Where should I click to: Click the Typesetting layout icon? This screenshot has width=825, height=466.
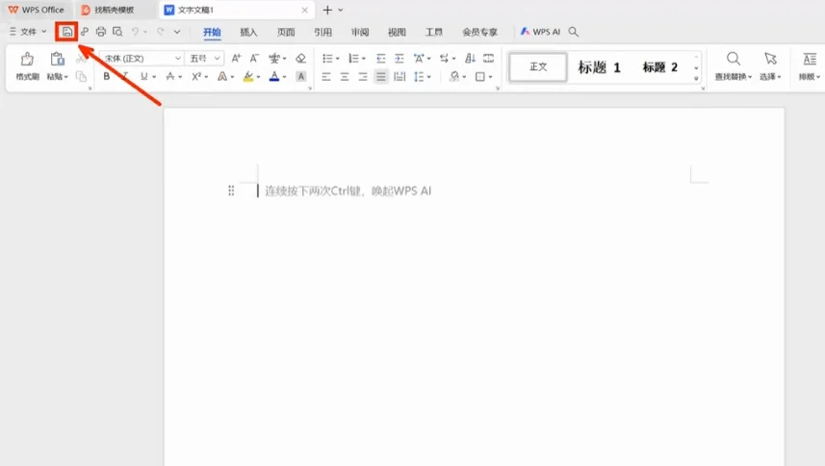click(810, 59)
